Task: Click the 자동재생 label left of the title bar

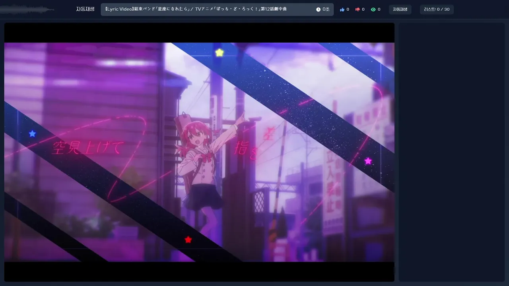Action: click(x=85, y=9)
